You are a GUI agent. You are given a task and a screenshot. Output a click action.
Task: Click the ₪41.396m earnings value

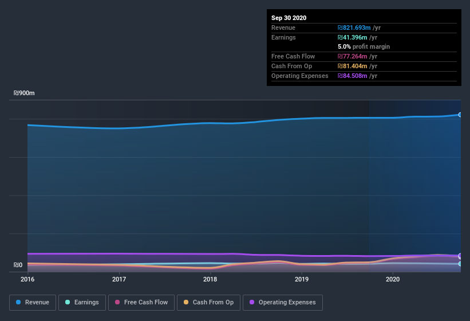[352, 37]
